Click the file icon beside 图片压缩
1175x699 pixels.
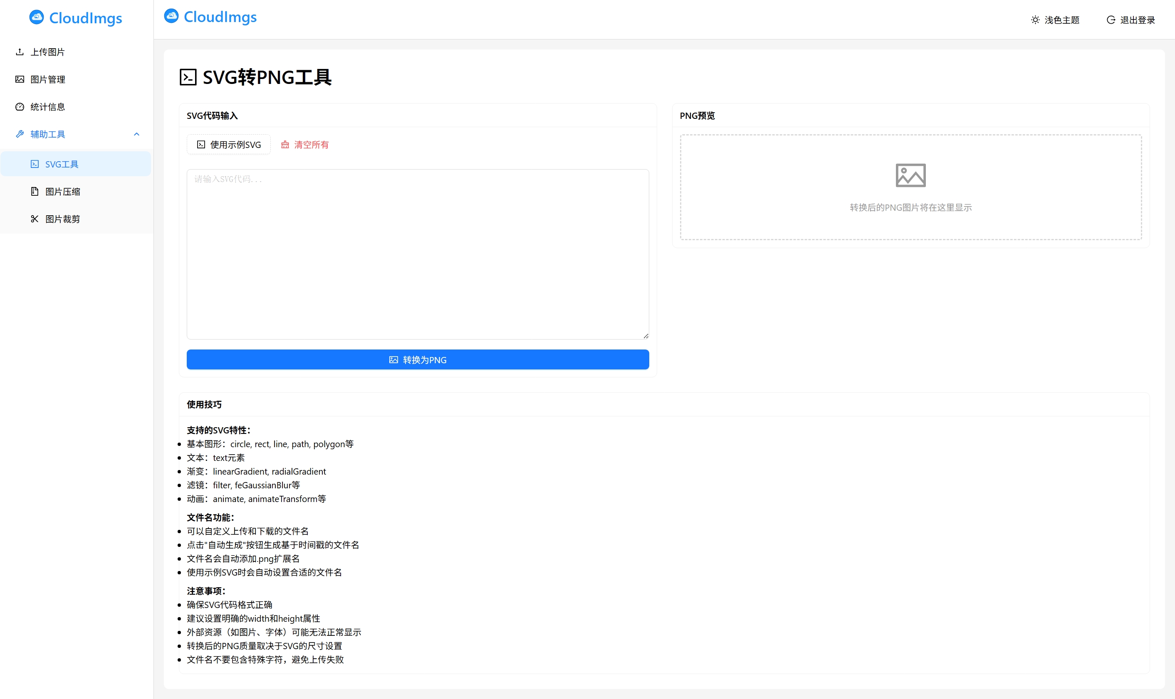click(x=35, y=191)
